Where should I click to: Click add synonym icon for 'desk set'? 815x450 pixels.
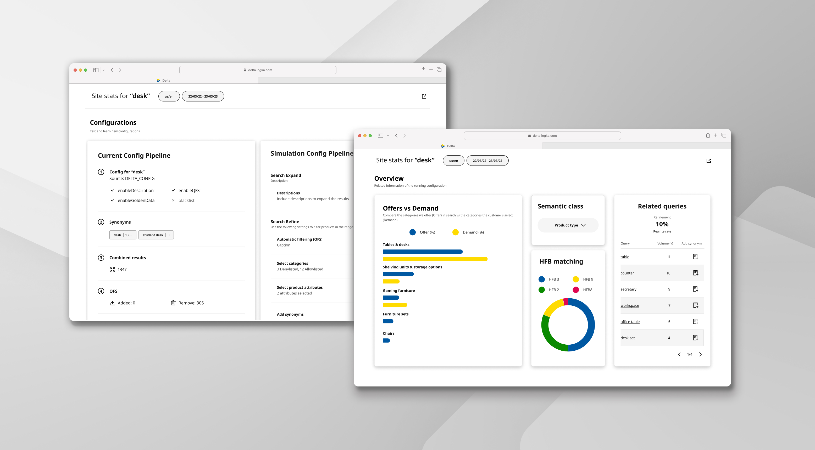pyautogui.click(x=695, y=338)
